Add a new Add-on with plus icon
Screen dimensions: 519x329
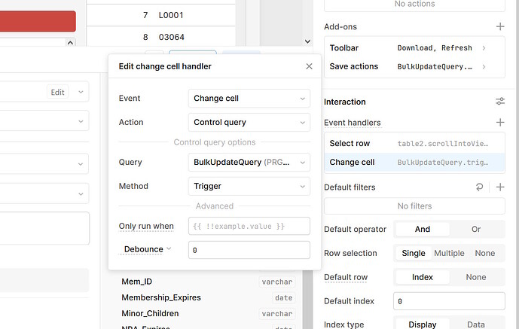tap(500, 27)
